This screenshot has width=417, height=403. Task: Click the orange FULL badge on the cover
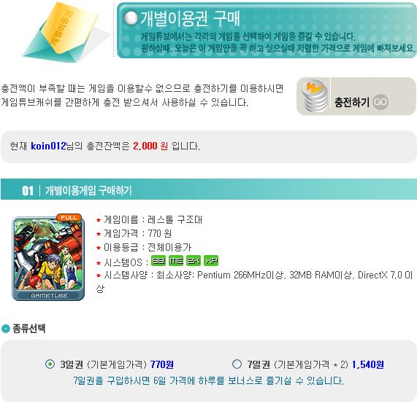tap(69, 217)
